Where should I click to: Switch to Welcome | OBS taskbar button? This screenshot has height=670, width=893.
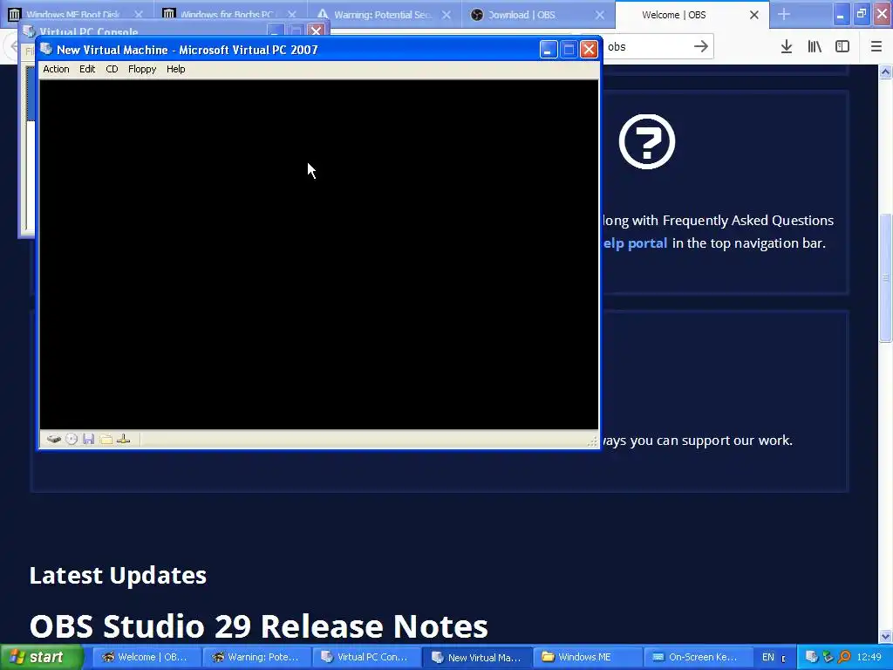(146, 658)
